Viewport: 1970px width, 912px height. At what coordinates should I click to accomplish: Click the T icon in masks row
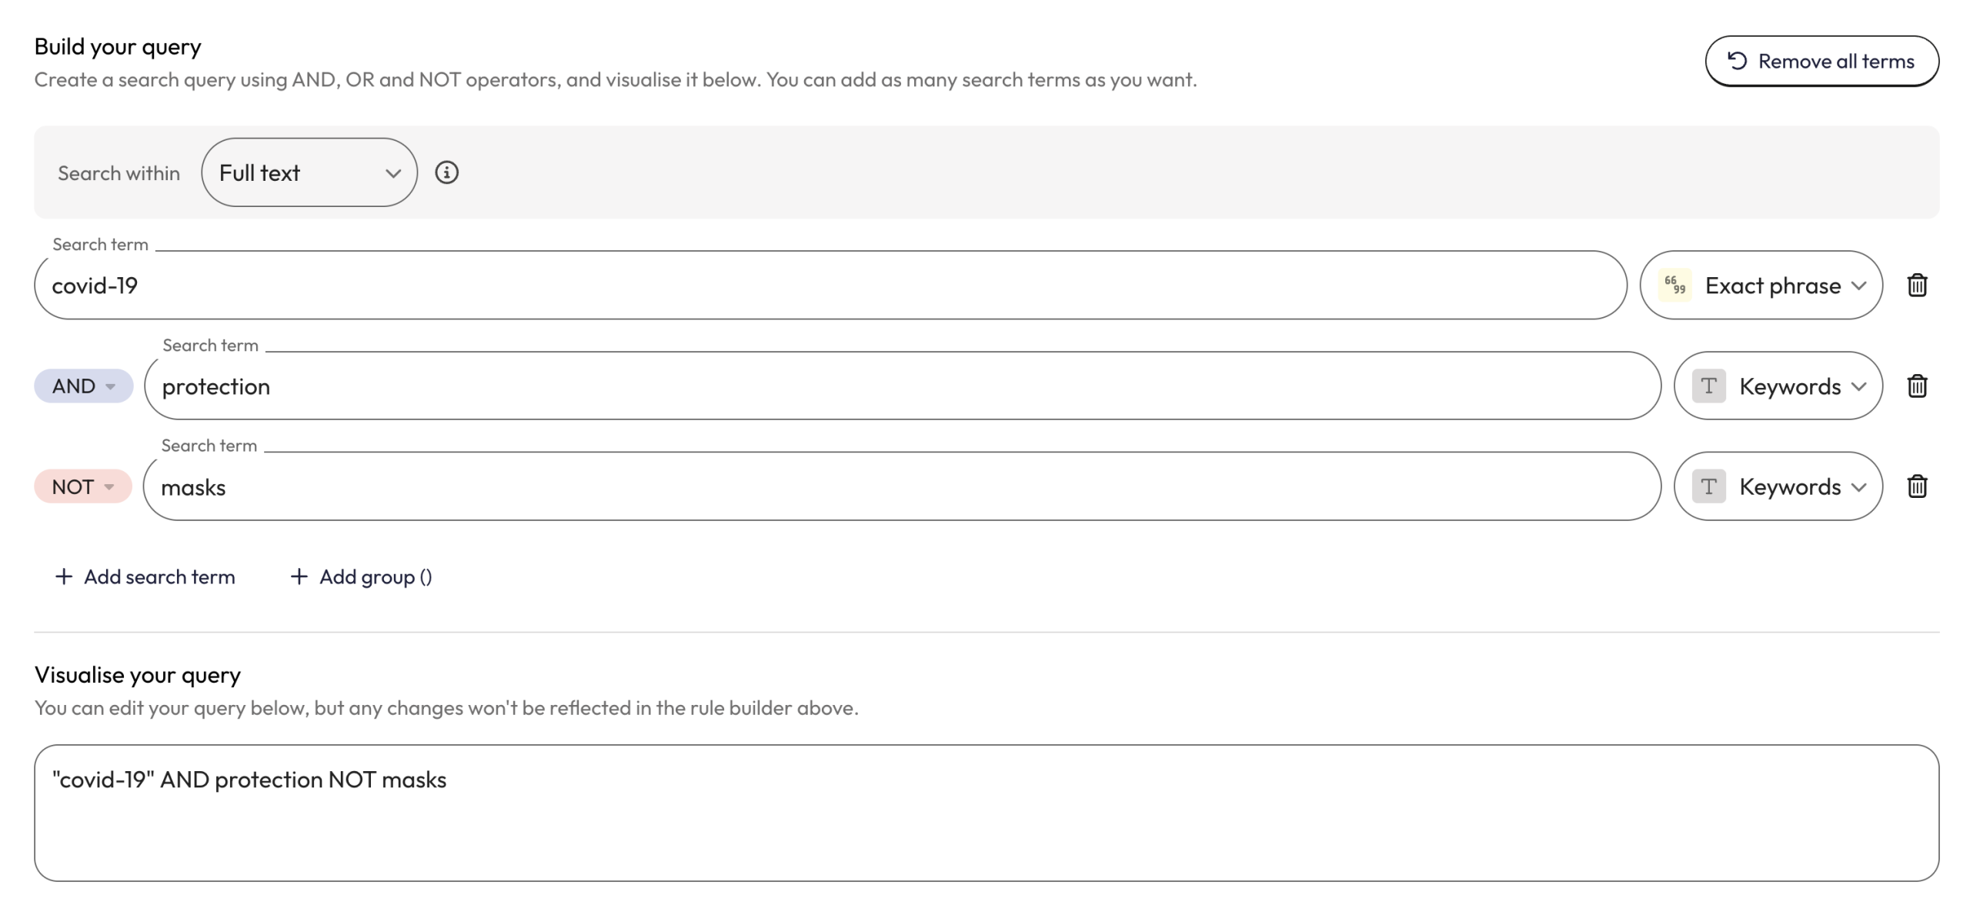click(1708, 486)
